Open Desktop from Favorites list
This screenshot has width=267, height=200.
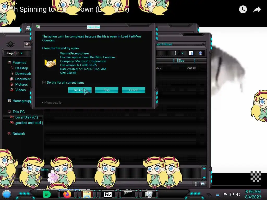(x=21, y=68)
